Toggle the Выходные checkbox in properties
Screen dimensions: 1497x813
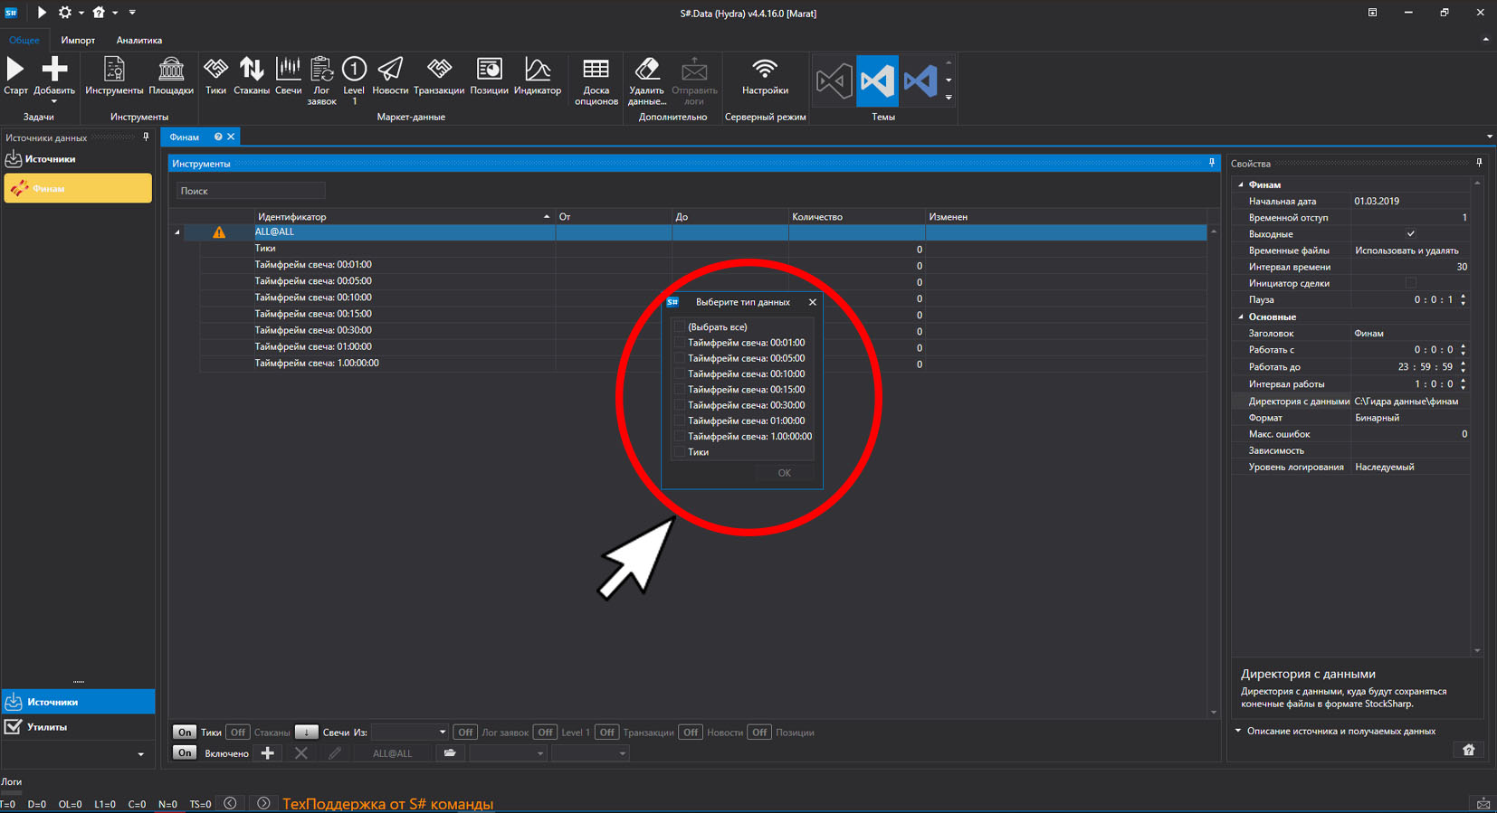point(1410,234)
